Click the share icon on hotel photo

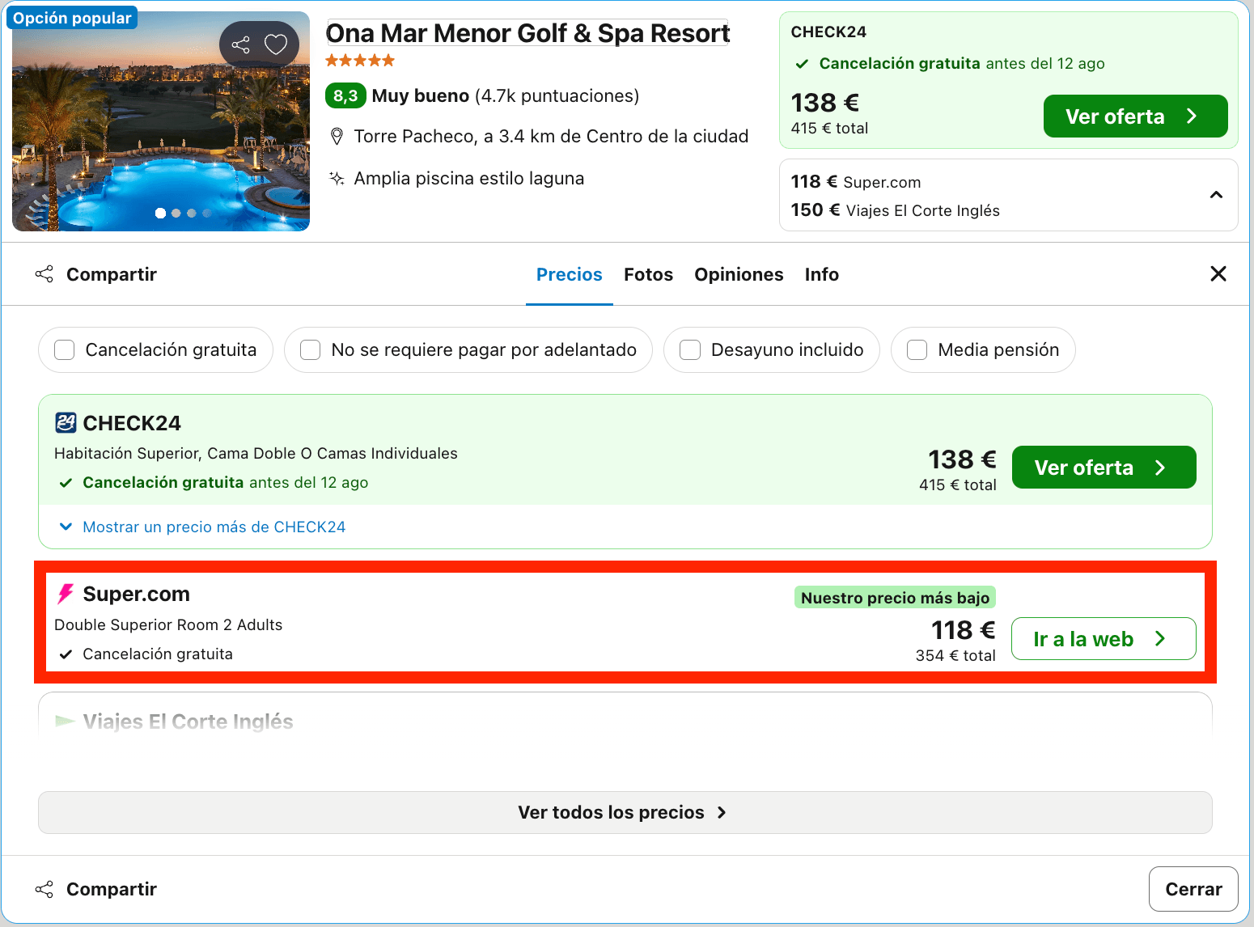coord(240,44)
